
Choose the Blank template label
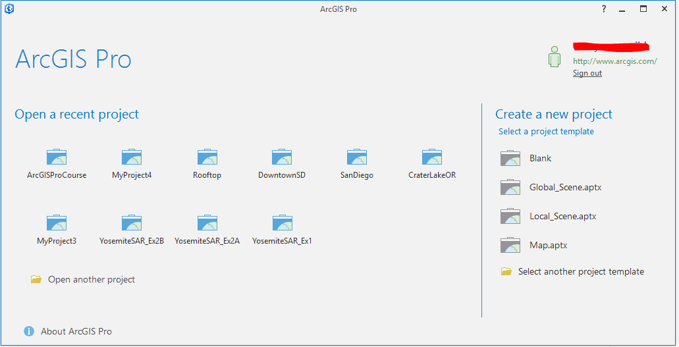click(x=541, y=158)
